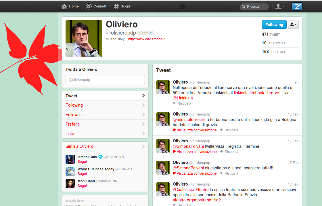This screenshot has height=206, width=322.
Task: Click the compose new tweet icon
Action: pyautogui.click(x=297, y=6)
